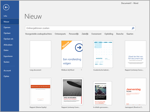Screen dimensions: 150x112
Task: Create a Leeg document from blank thumbnail
Action: click(x=40, y=54)
